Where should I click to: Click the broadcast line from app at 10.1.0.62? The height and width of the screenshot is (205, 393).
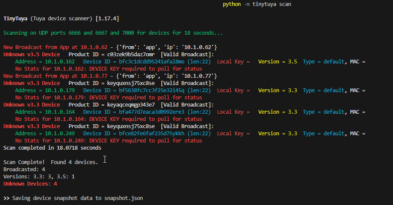(110, 47)
